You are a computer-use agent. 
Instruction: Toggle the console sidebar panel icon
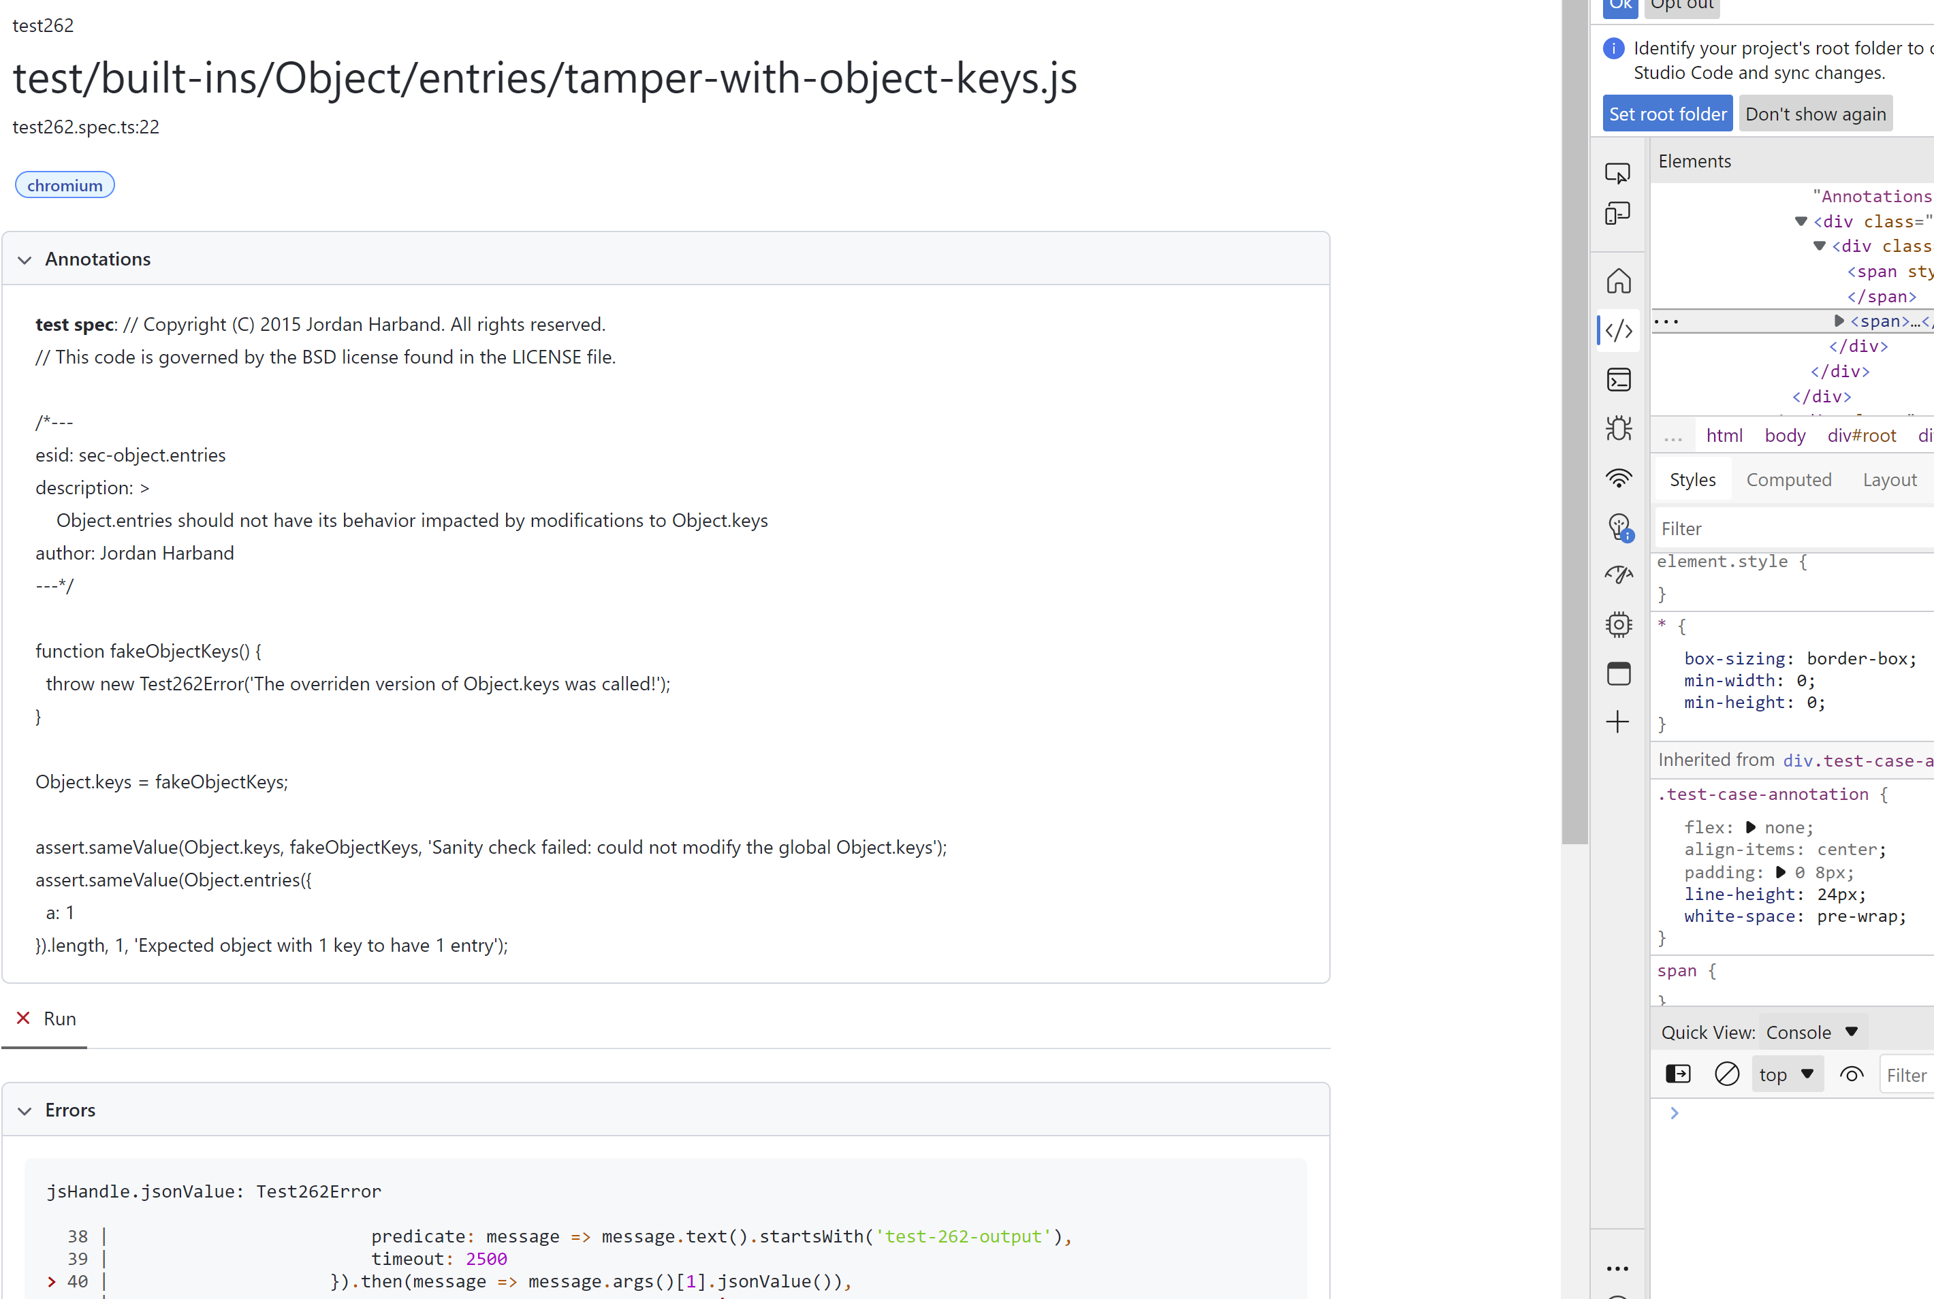point(1678,1074)
